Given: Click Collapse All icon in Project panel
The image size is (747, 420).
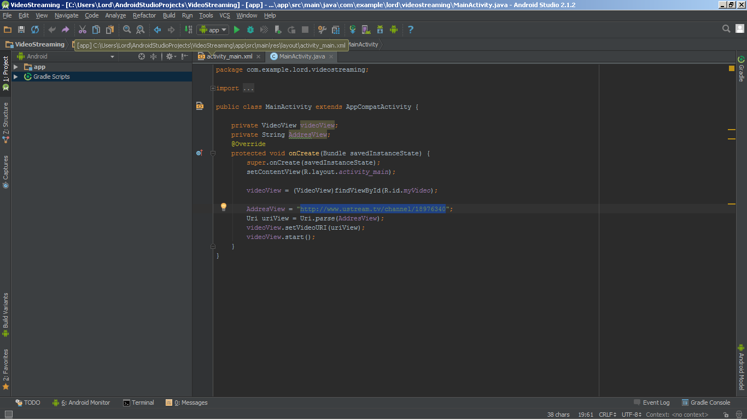Looking at the screenshot, I should 154,56.
